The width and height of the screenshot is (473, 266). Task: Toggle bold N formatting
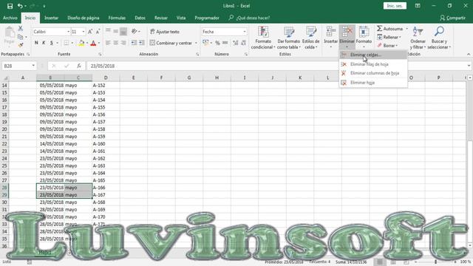click(36, 43)
